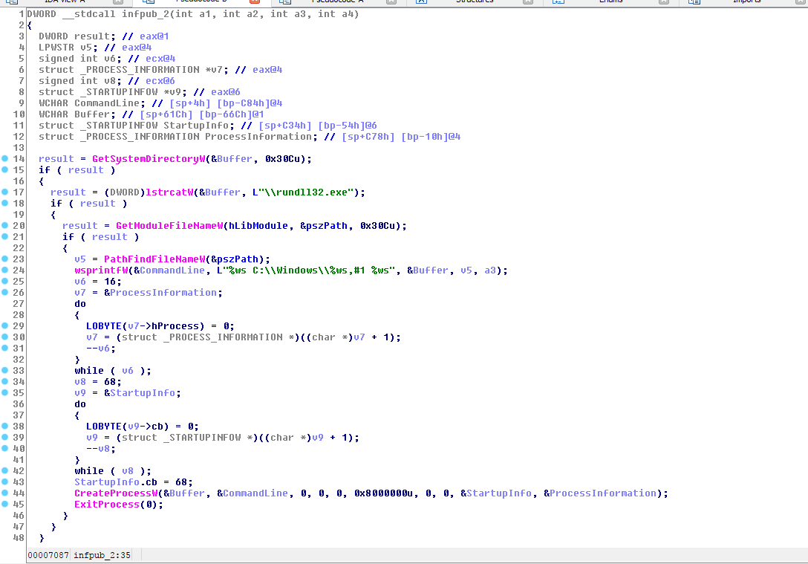The height and width of the screenshot is (564, 808).
Task: Switch to the Structures tab
Action: pos(474,2)
